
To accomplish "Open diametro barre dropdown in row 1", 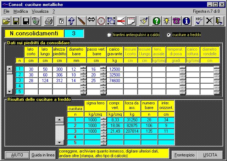I will [83, 69].
